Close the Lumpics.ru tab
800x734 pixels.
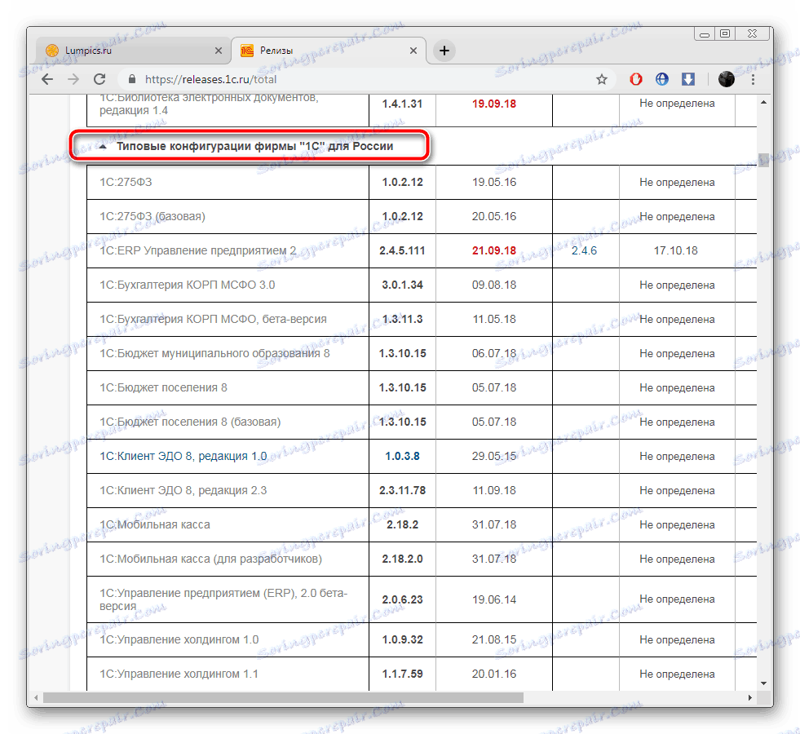pyautogui.click(x=219, y=51)
